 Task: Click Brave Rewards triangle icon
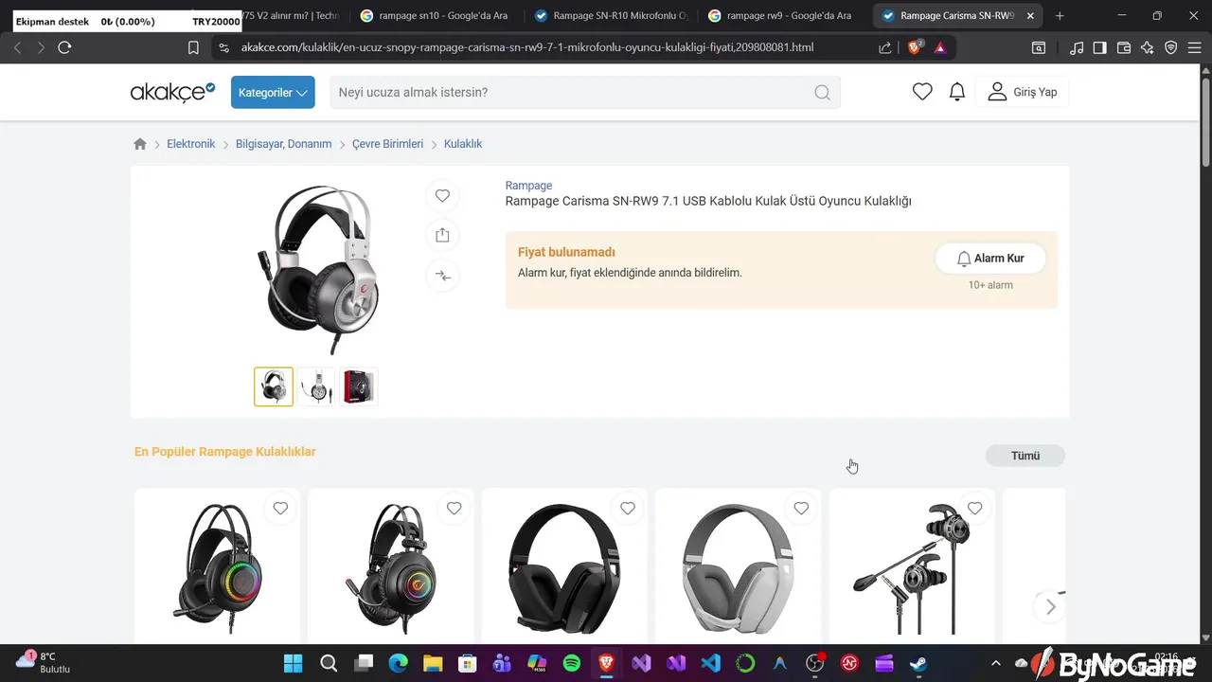pyautogui.click(x=940, y=47)
